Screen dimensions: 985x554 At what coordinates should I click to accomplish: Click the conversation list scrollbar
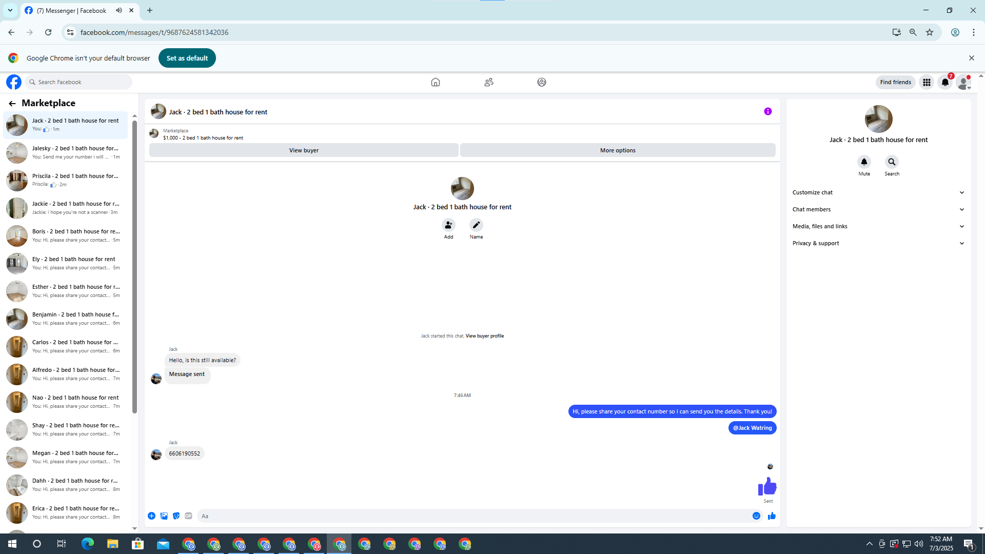(x=134, y=267)
